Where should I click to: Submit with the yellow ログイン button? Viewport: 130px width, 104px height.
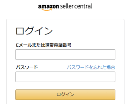pyautogui.click(x=65, y=95)
